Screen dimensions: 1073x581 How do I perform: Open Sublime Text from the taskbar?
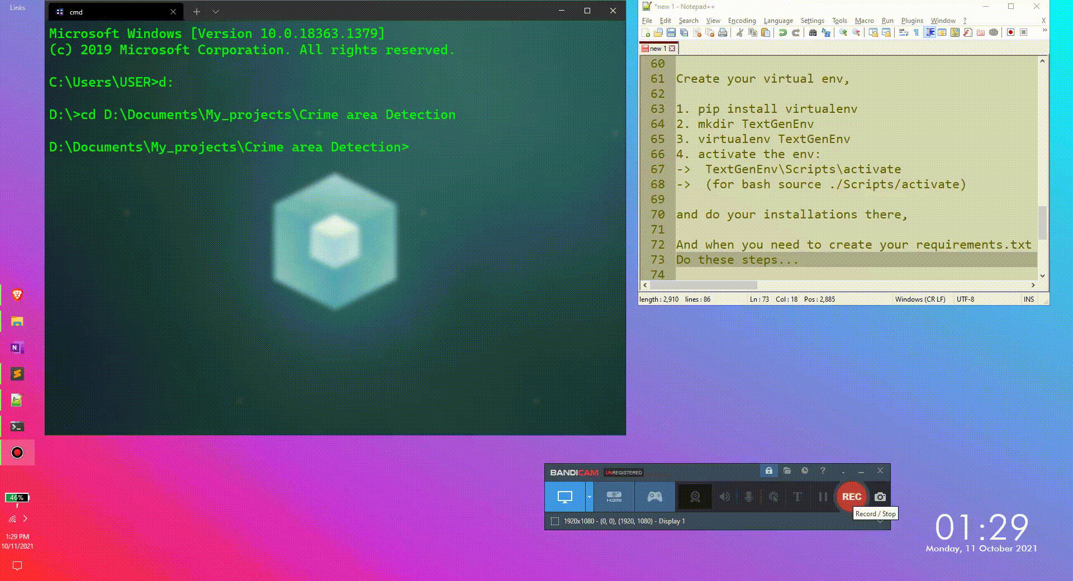[x=17, y=374]
